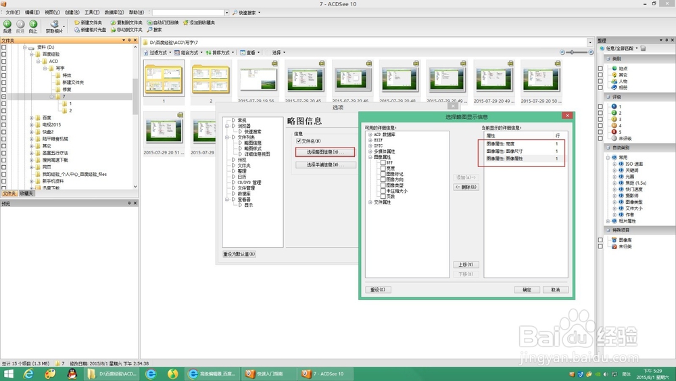Check the rating 3 checkbox
Viewport: 676px width, 381px height.
[600, 119]
